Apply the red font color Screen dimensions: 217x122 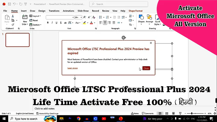(91, 23)
